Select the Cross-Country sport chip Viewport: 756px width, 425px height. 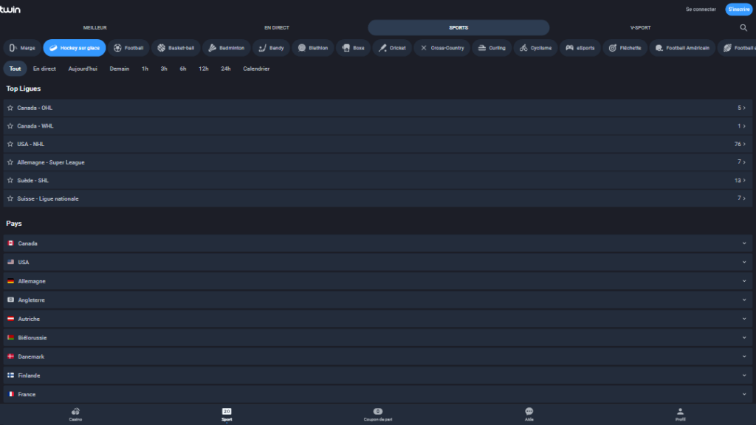(x=441, y=48)
